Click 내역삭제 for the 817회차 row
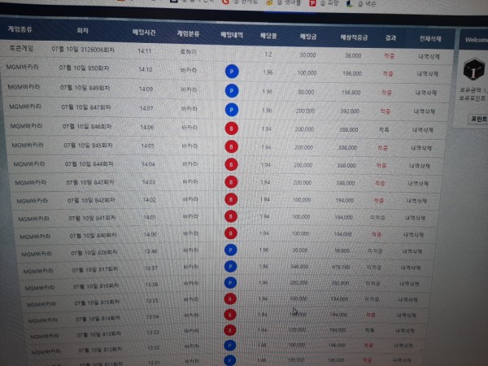Image resolution: width=488 pixels, height=366 pixels. pos(410,268)
